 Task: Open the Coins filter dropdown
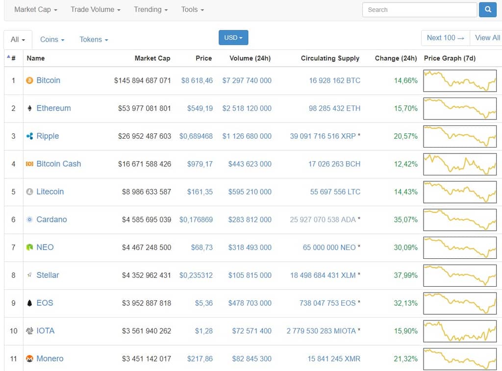52,39
